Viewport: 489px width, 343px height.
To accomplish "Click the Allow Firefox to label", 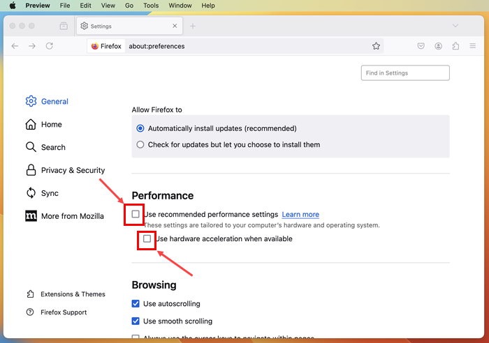I will pos(156,110).
